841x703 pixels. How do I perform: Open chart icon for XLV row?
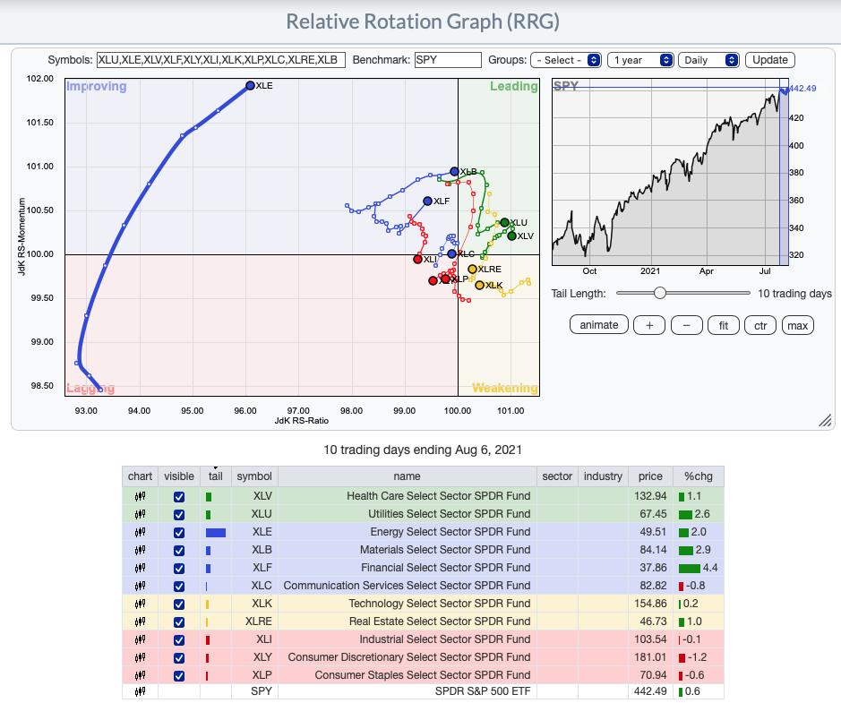(140, 496)
